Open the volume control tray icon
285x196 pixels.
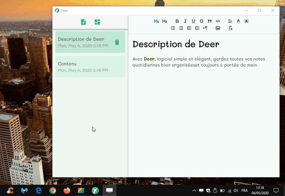coord(236,191)
